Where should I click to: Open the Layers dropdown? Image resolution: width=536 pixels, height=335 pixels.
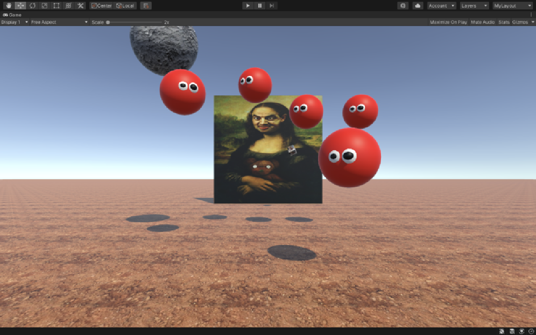pos(474,6)
